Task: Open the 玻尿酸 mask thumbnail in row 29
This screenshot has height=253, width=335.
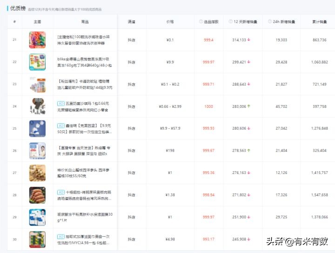Action: [x=37, y=217]
